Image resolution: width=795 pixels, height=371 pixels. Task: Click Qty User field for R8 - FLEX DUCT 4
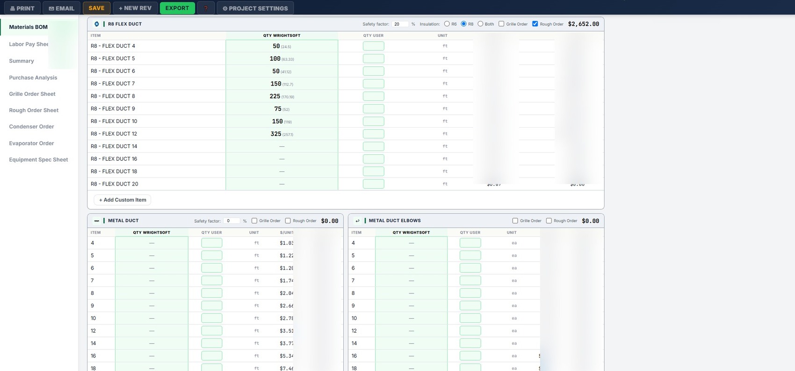[x=374, y=46]
